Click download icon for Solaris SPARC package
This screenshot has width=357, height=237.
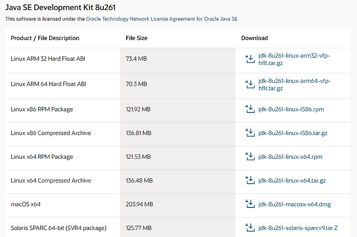[250, 227]
